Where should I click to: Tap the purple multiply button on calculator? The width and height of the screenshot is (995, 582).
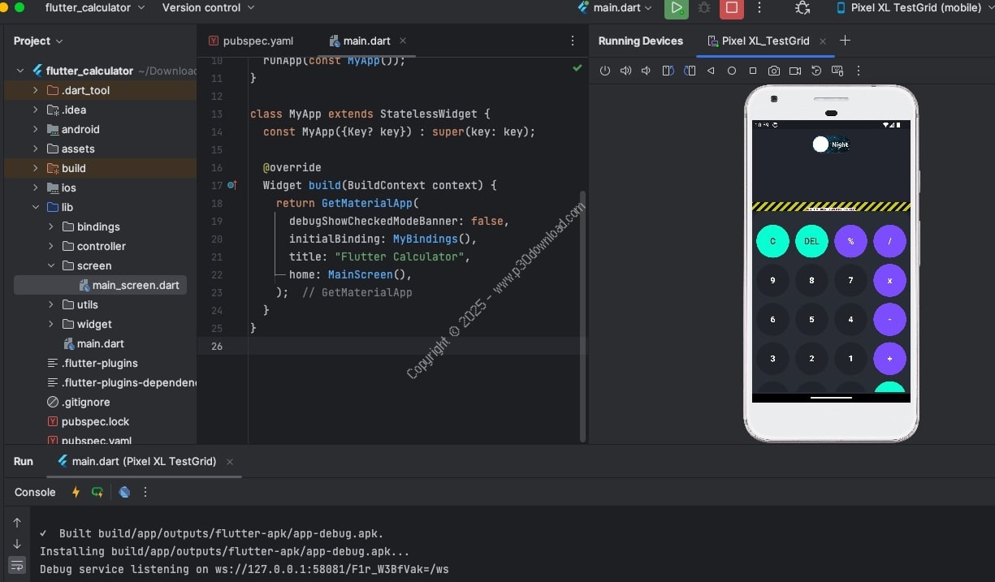click(x=889, y=280)
